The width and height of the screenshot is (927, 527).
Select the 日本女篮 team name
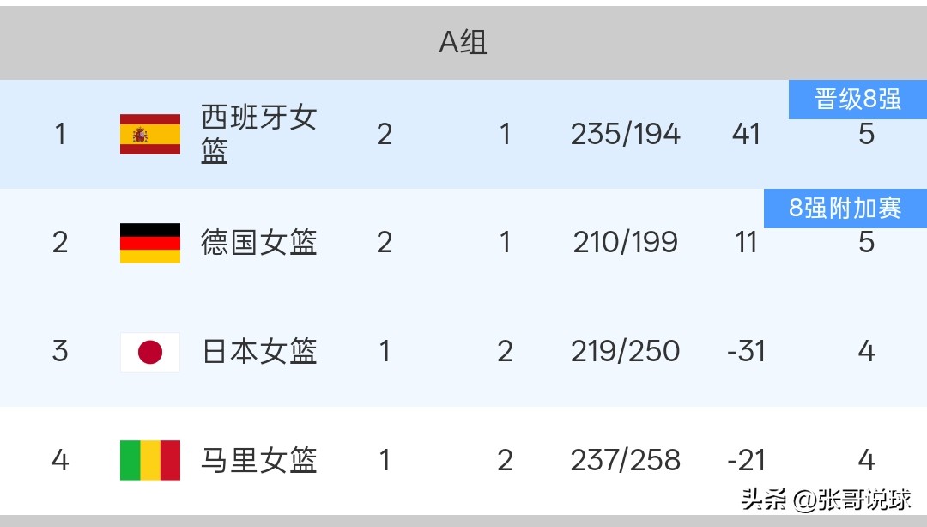[x=259, y=351]
